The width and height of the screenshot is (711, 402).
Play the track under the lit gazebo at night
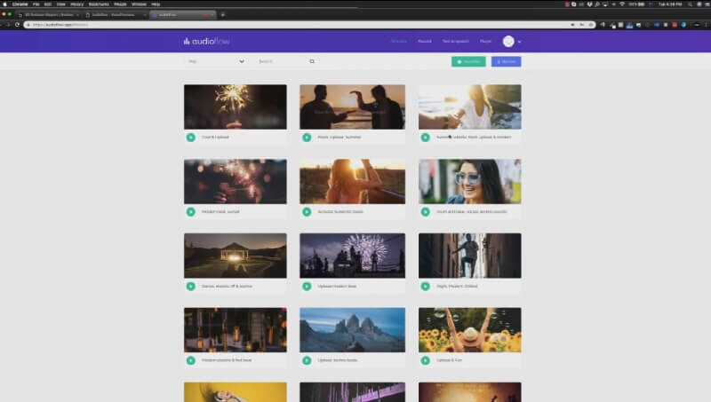click(x=191, y=286)
